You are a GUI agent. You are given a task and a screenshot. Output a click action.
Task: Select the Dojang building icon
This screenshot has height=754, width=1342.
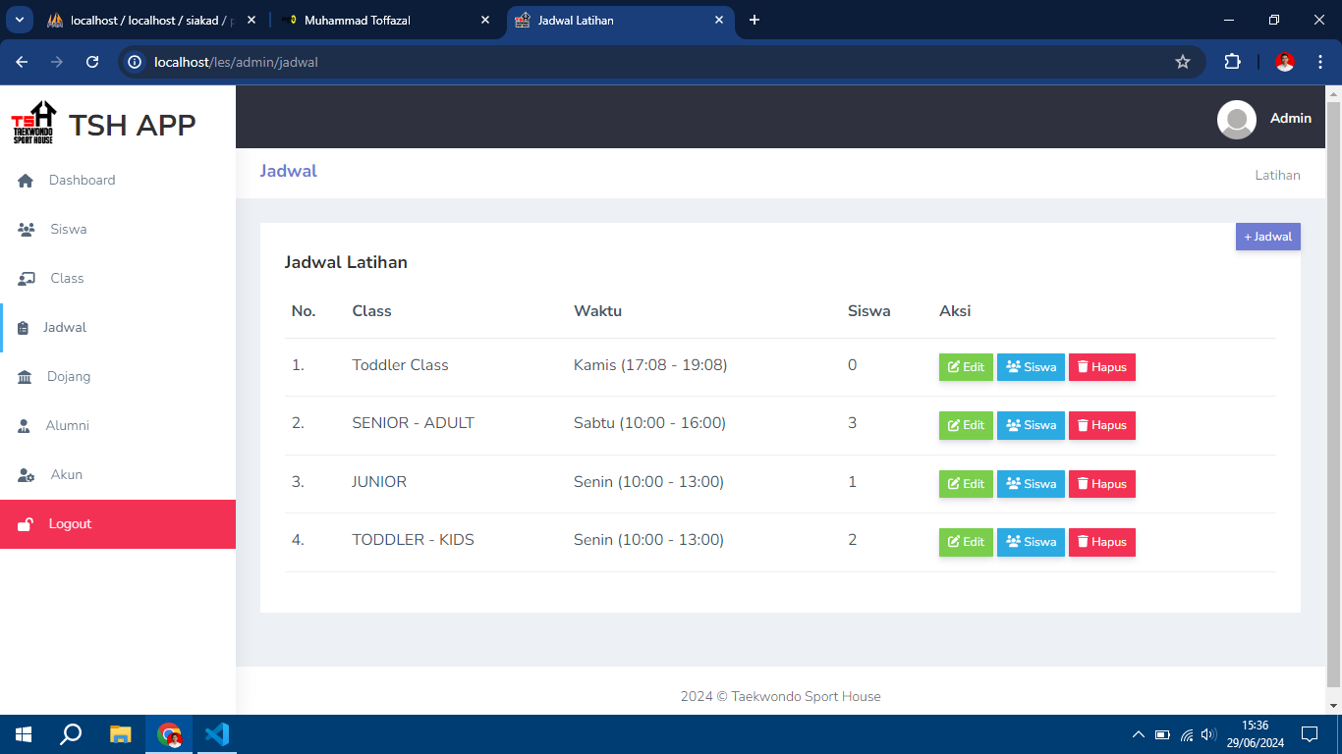click(x=25, y=377)
